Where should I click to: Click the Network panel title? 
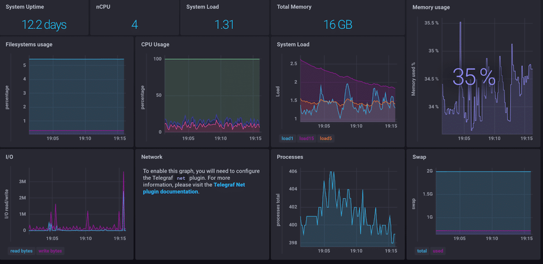point(152,157)
